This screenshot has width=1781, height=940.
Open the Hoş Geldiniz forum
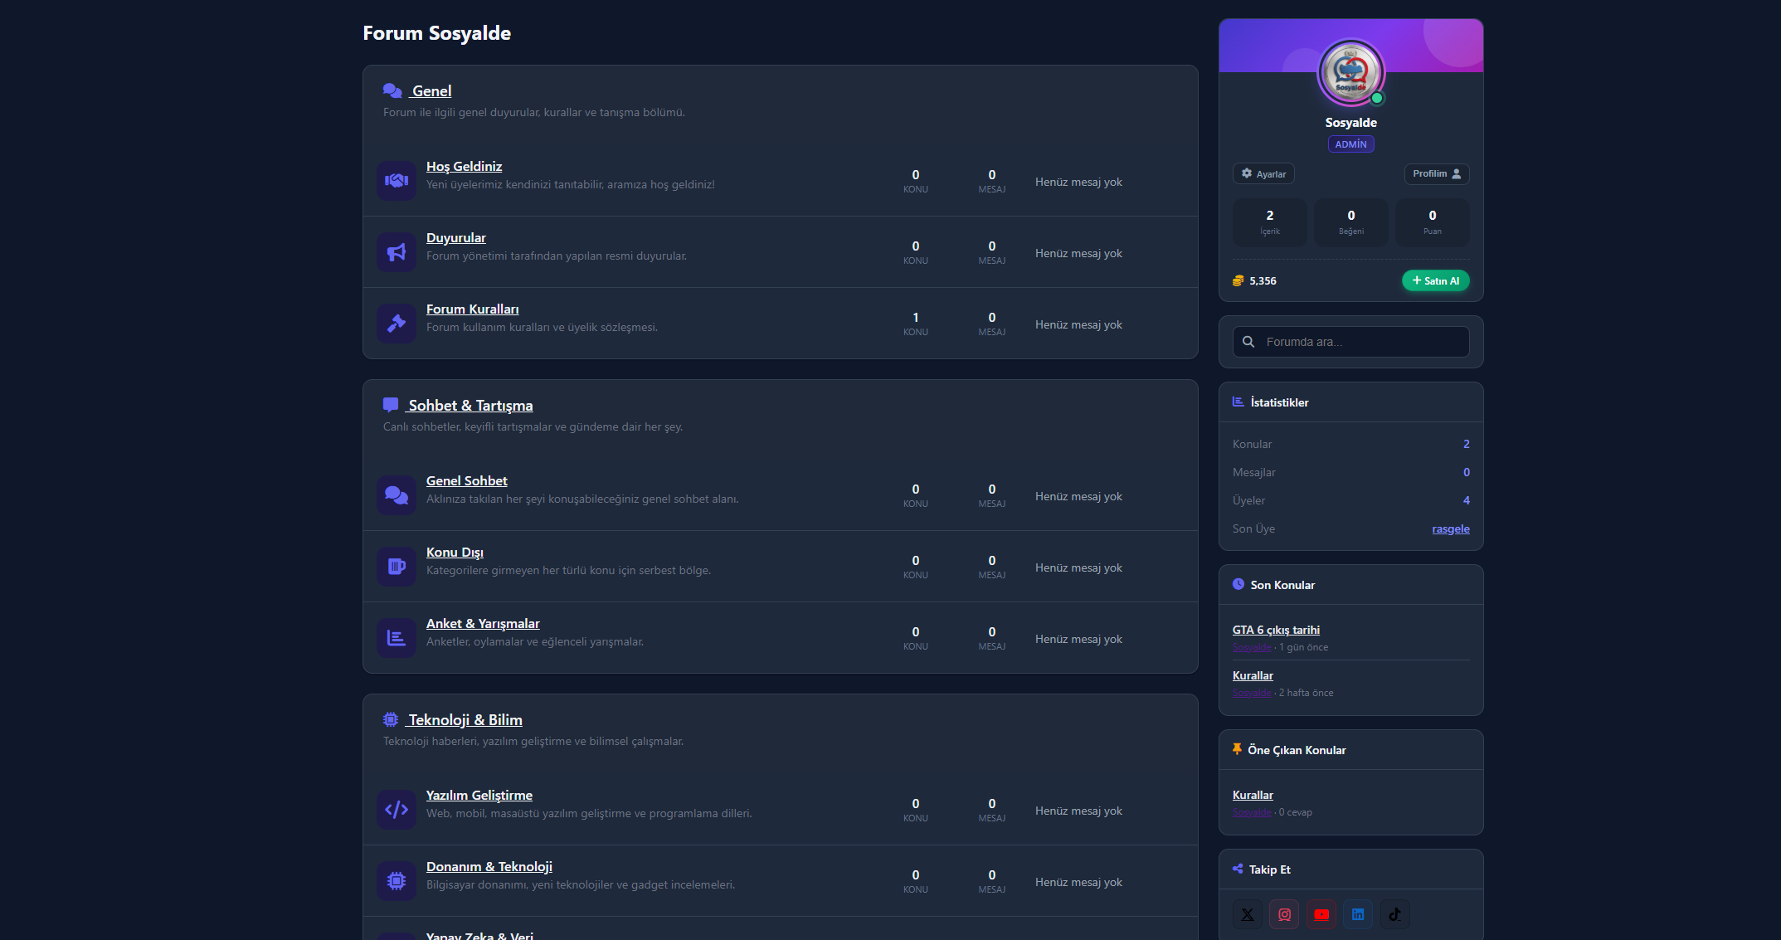point(464,166)
